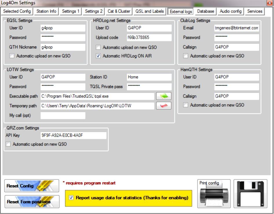This screenshot has height=214, width=274.
Task: Click the empty My call (opt) field
Action: (x=63, y=115)
